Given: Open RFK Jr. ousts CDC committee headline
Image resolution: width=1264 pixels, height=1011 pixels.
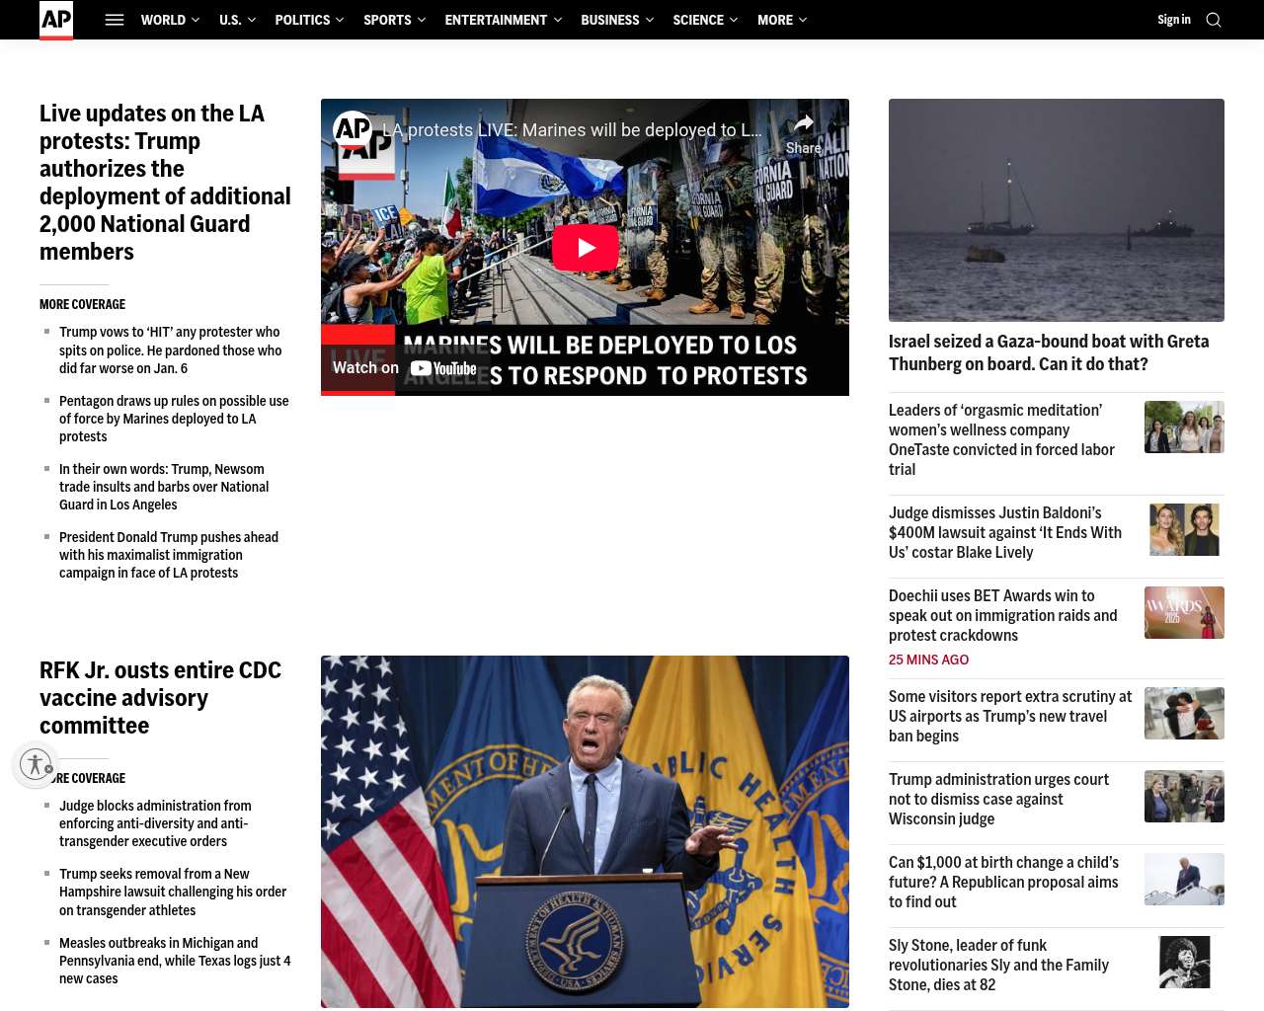Looking at the screenshot, I should point(161,698).
